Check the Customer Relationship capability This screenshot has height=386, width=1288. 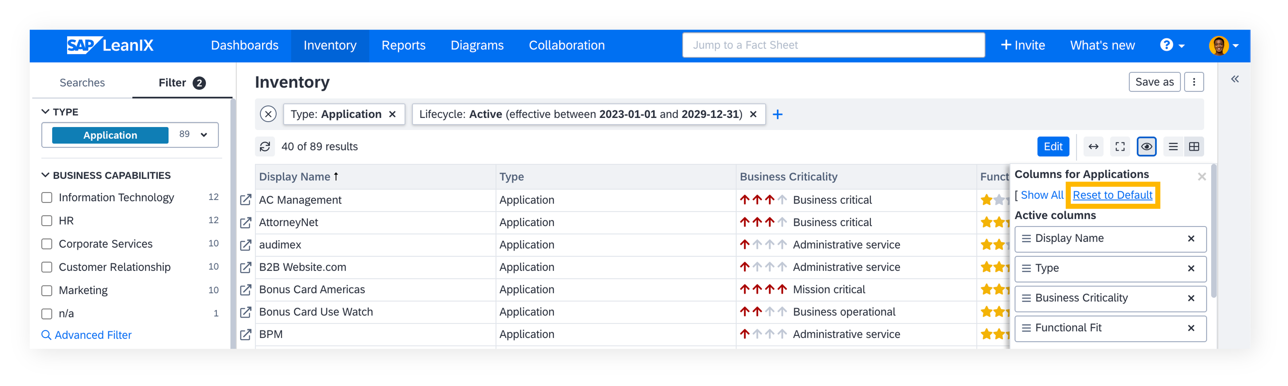(46, 267)
